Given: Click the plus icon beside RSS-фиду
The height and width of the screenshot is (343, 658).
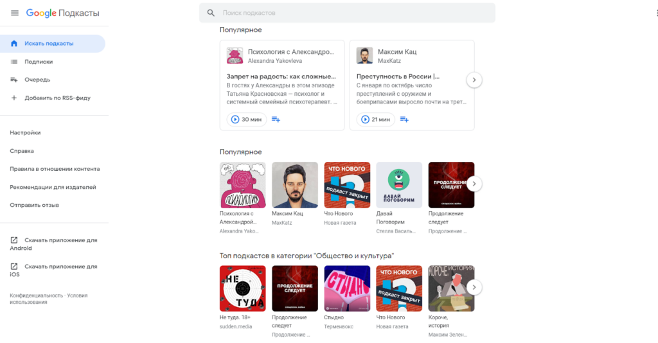Looking at the screenshot, I should point(14,98).
